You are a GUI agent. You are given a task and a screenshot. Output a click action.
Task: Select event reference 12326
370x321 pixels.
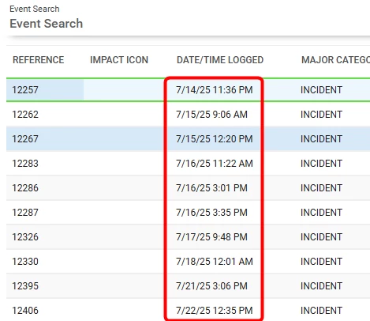[25, 237]
